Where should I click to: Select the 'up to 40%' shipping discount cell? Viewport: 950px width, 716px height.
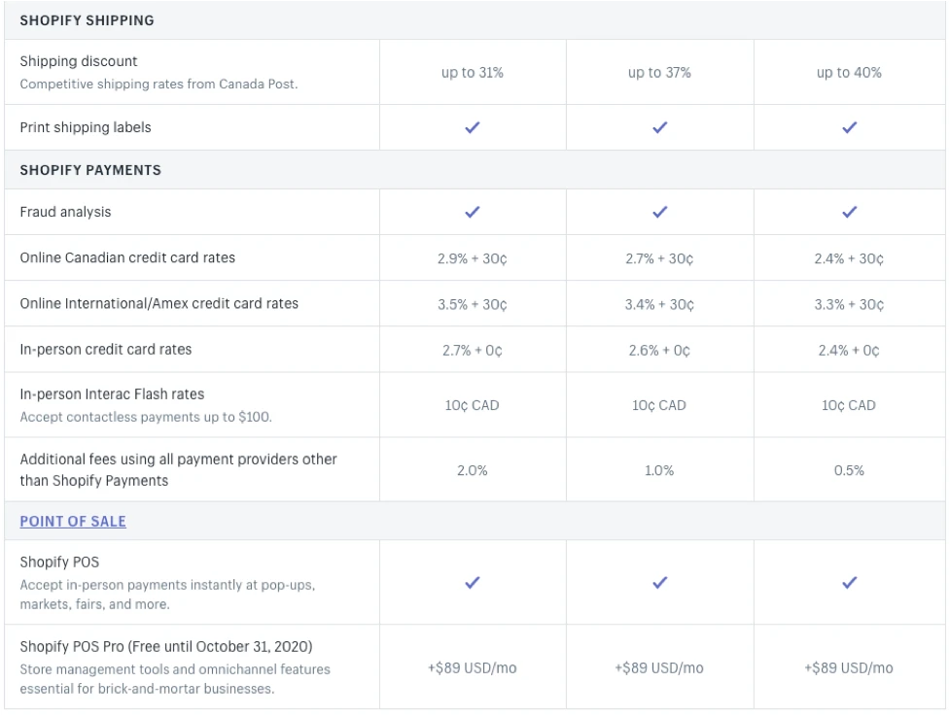[849, 73]
